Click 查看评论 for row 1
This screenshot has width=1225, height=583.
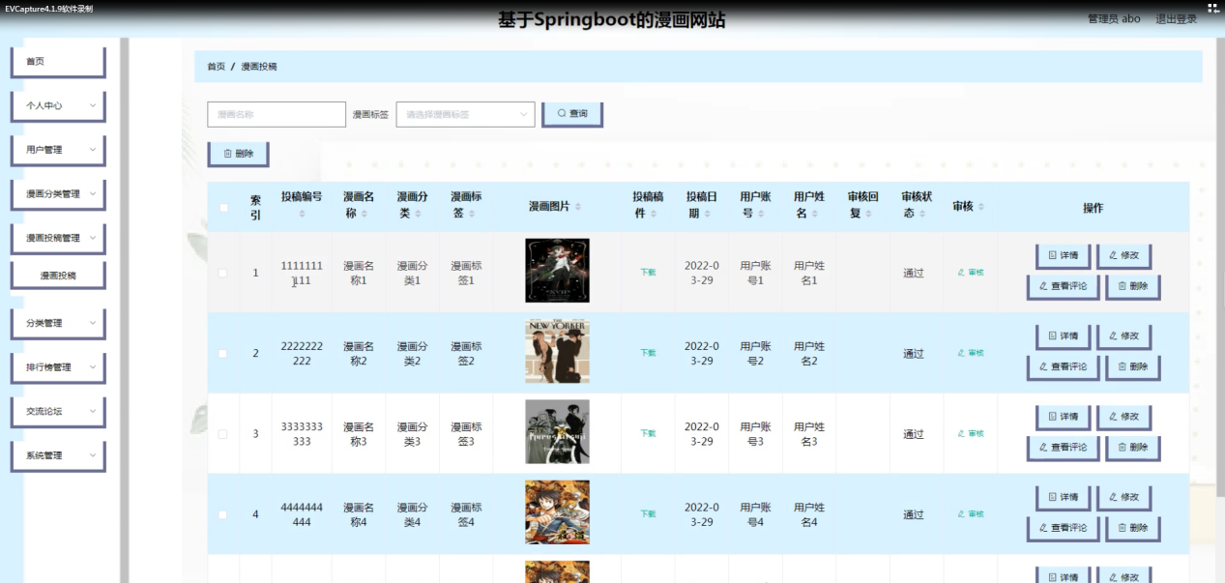[1063, 287]
